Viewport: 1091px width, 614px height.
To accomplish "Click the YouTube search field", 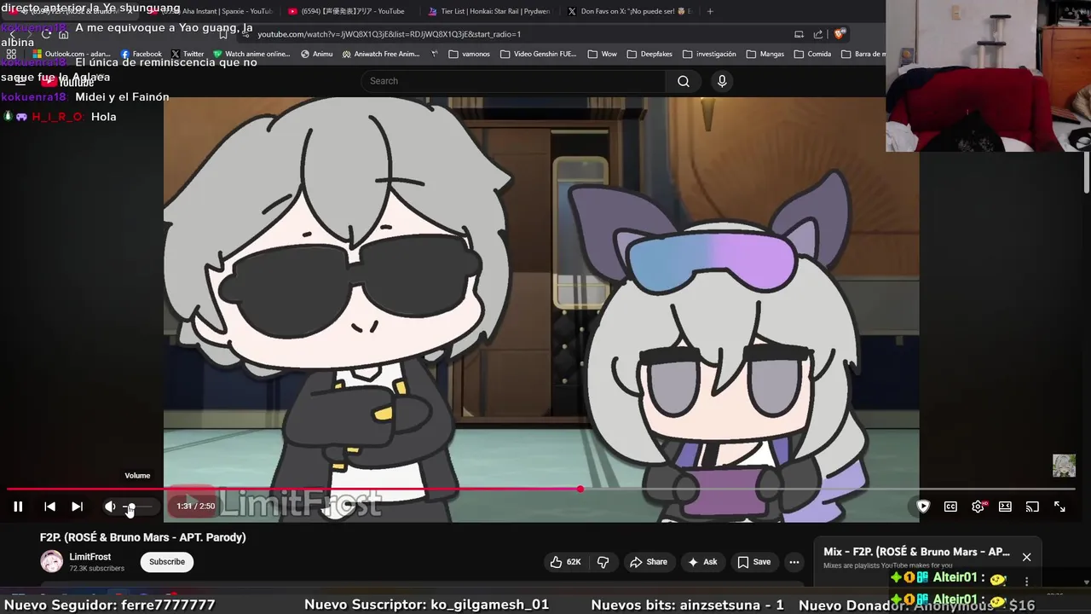I will click(514, 81).
